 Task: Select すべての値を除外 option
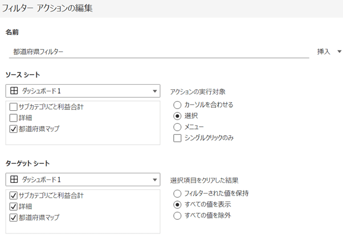point(177,215)
